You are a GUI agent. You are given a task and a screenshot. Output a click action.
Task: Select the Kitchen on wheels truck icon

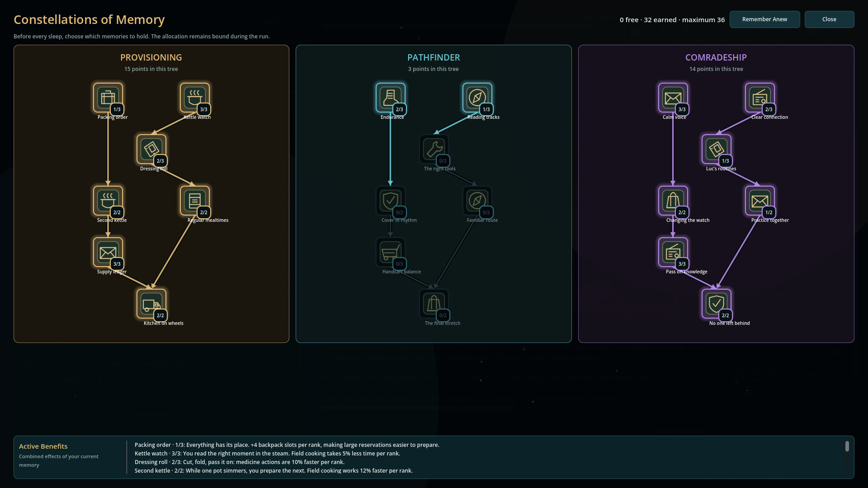pos(151,303)
